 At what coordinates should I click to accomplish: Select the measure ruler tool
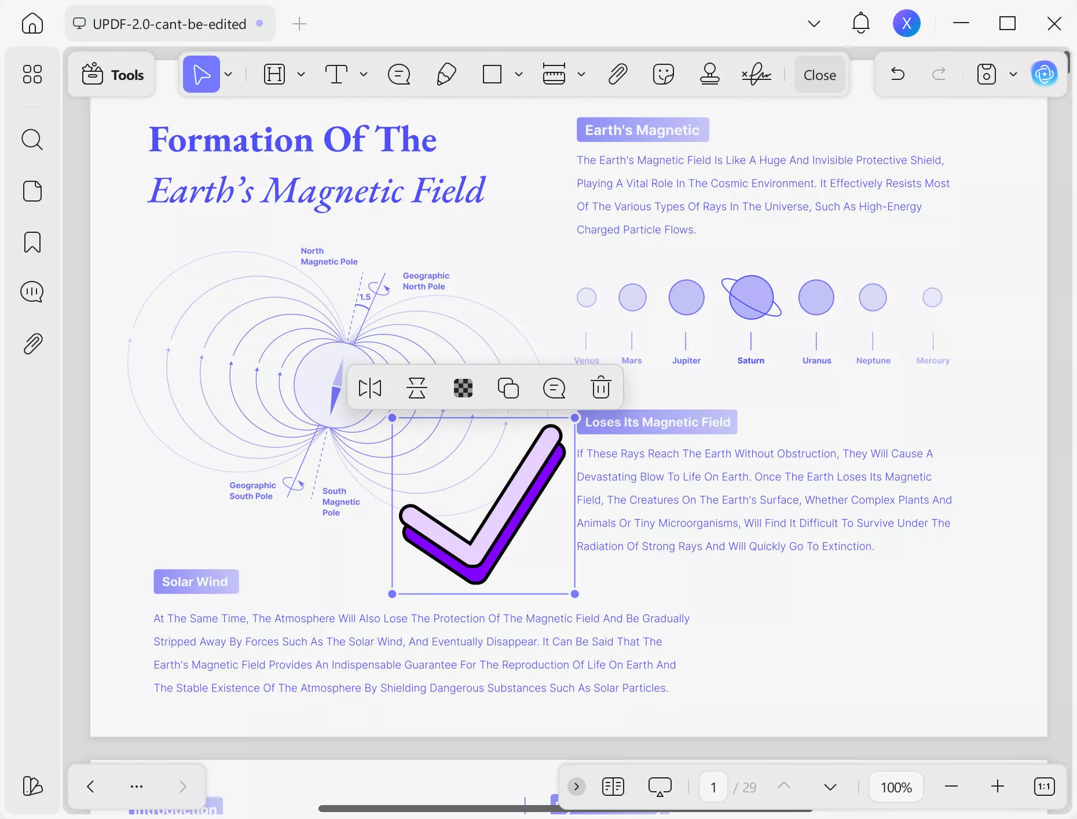tap(554, 74)
